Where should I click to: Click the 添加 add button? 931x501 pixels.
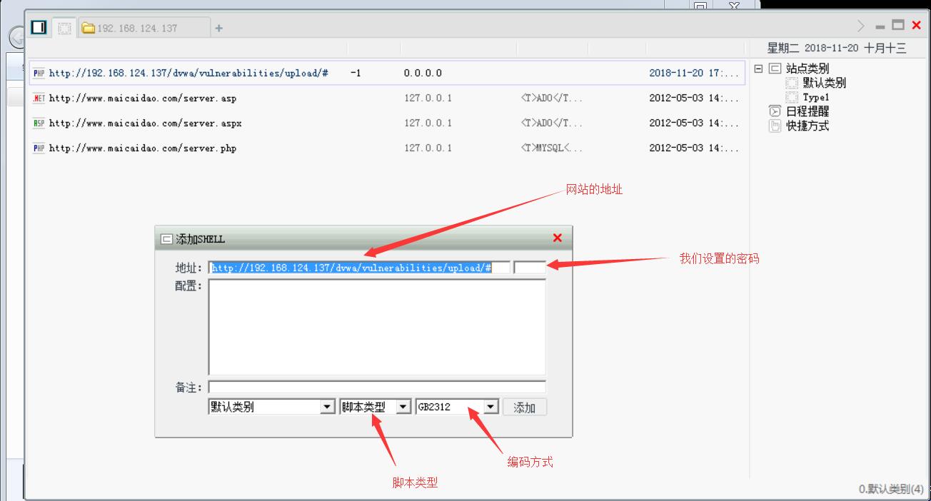525,408
